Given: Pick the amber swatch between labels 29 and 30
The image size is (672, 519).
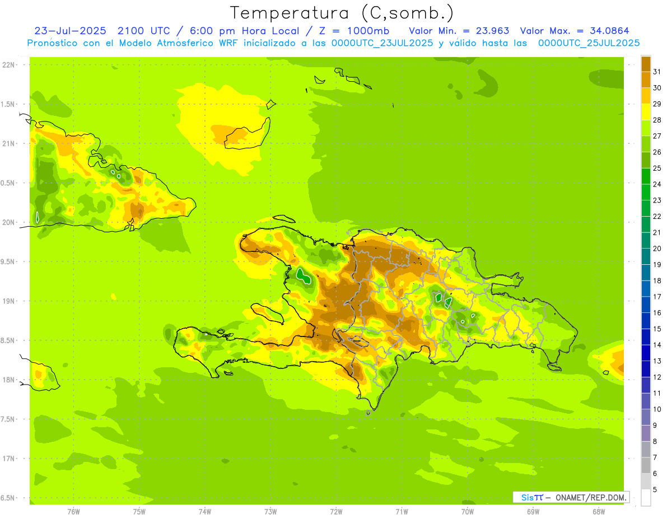Looking at the screenshot, I should click(x=646, y=96).
